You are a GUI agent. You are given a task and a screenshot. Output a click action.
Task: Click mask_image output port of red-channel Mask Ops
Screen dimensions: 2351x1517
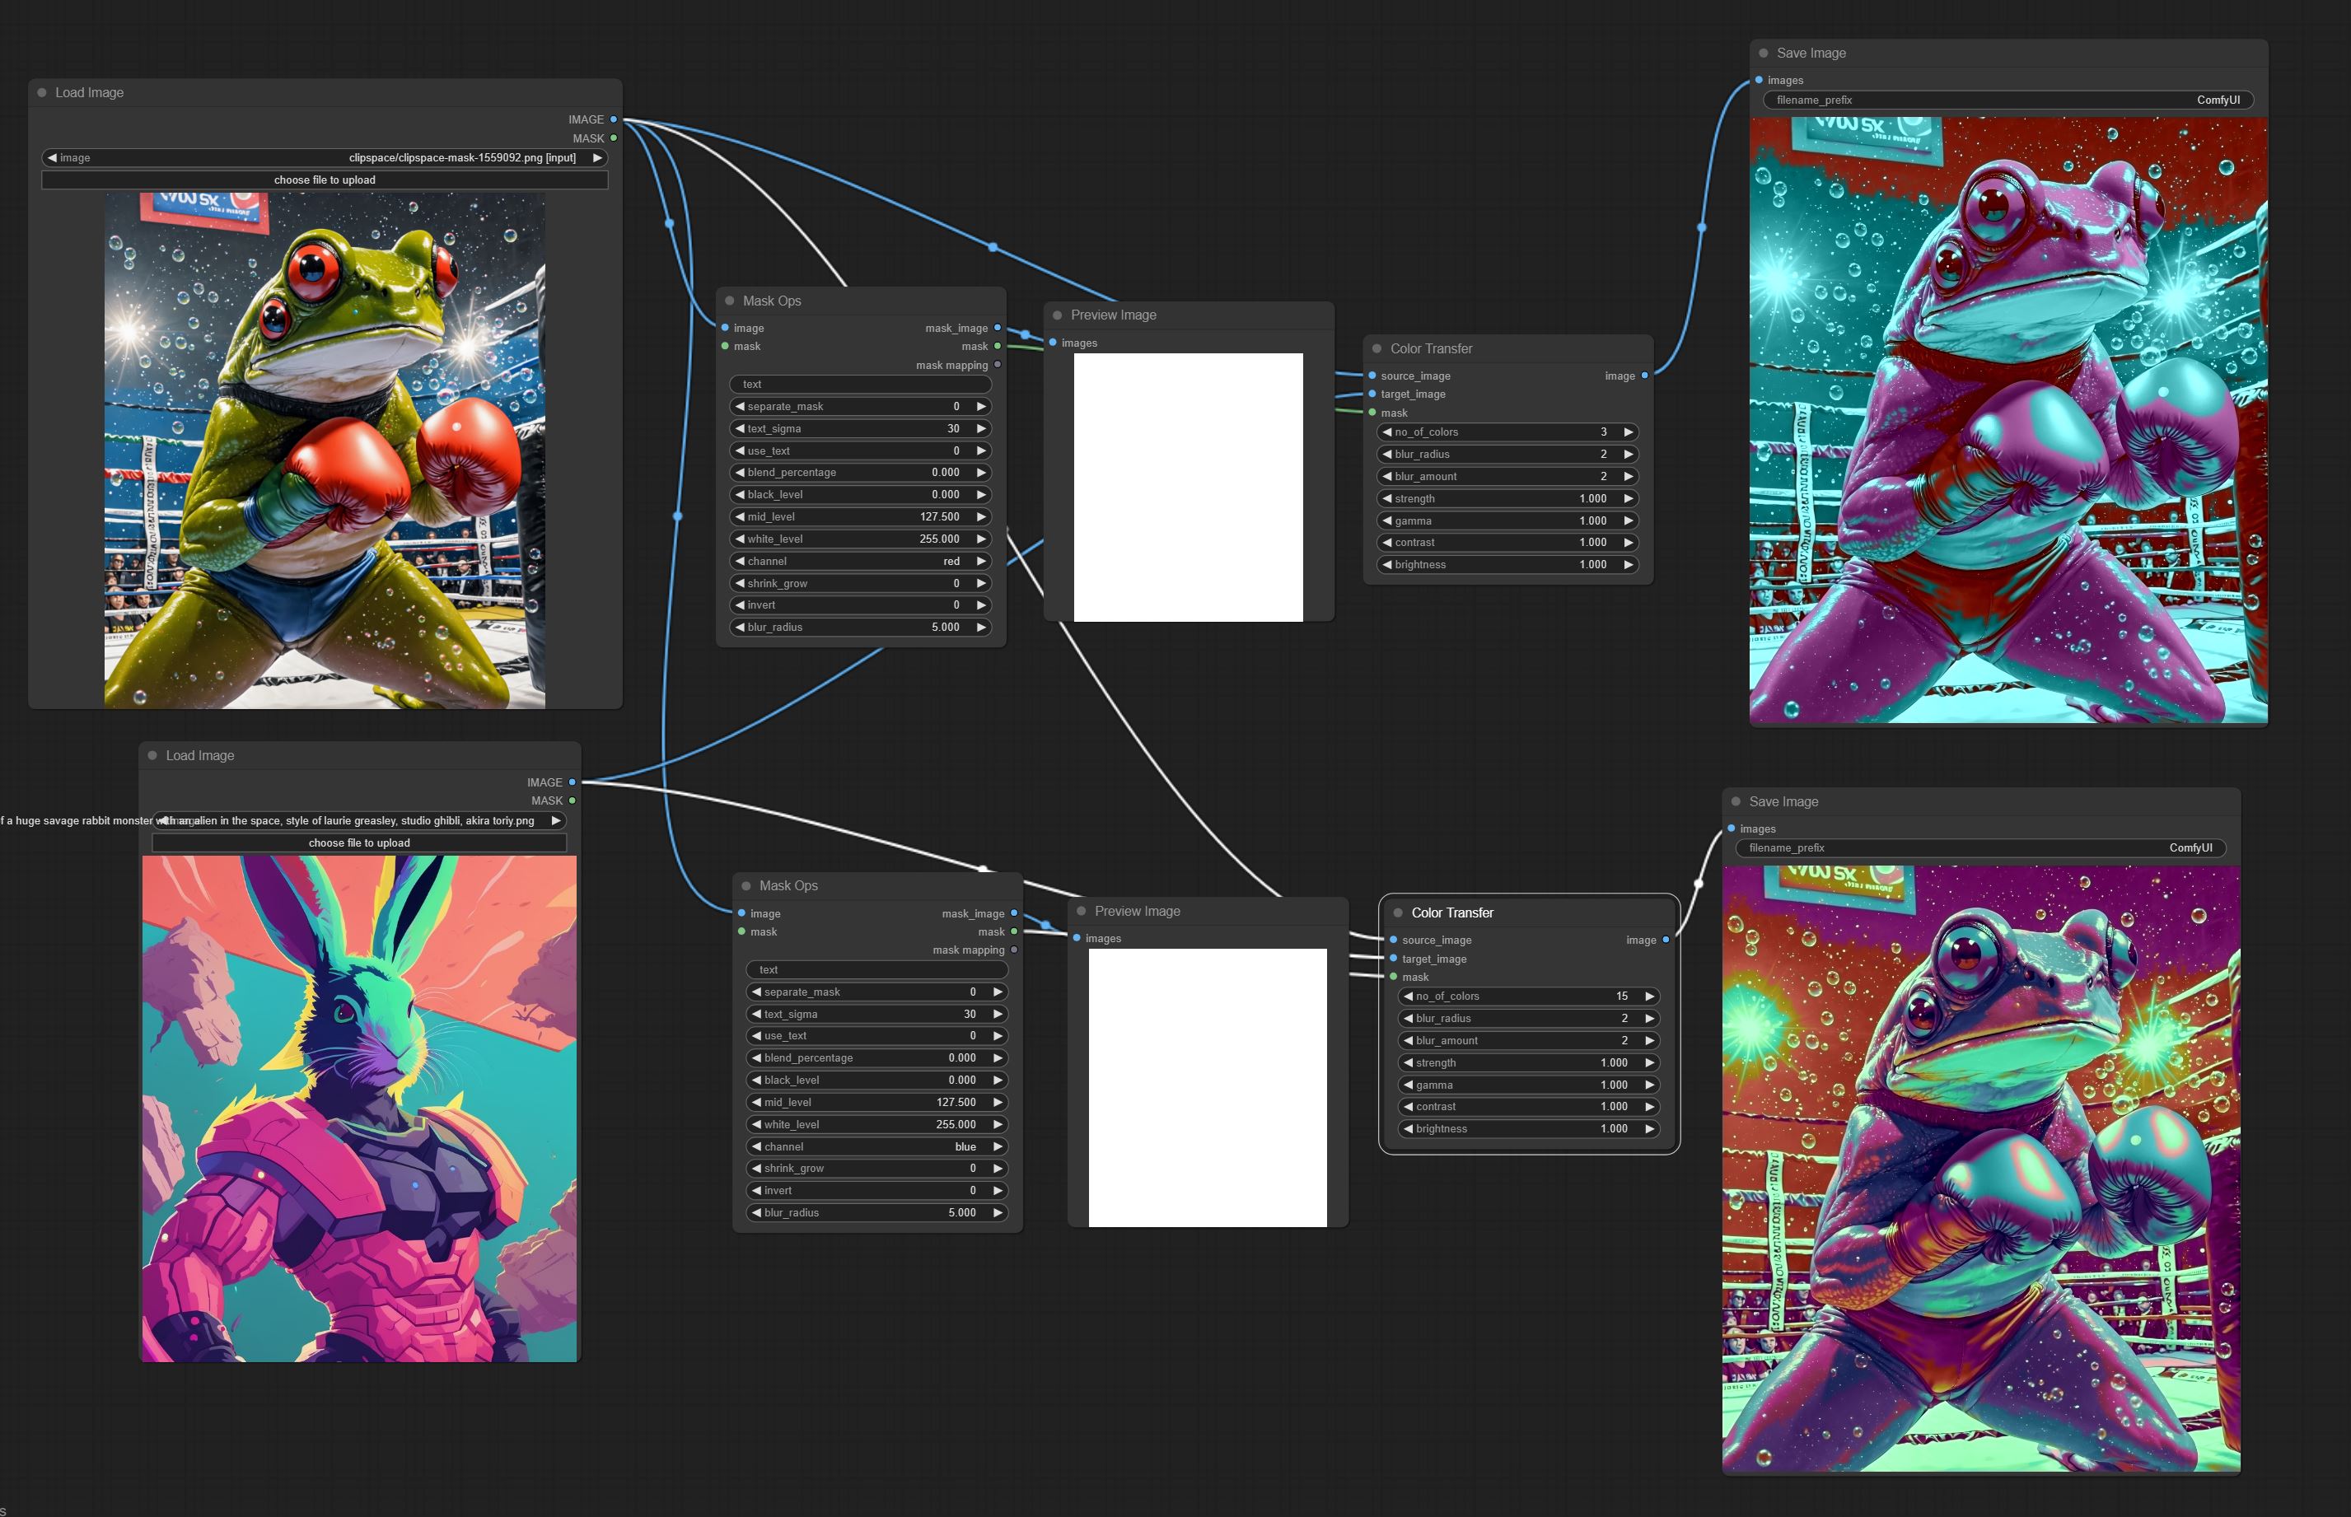997,328
